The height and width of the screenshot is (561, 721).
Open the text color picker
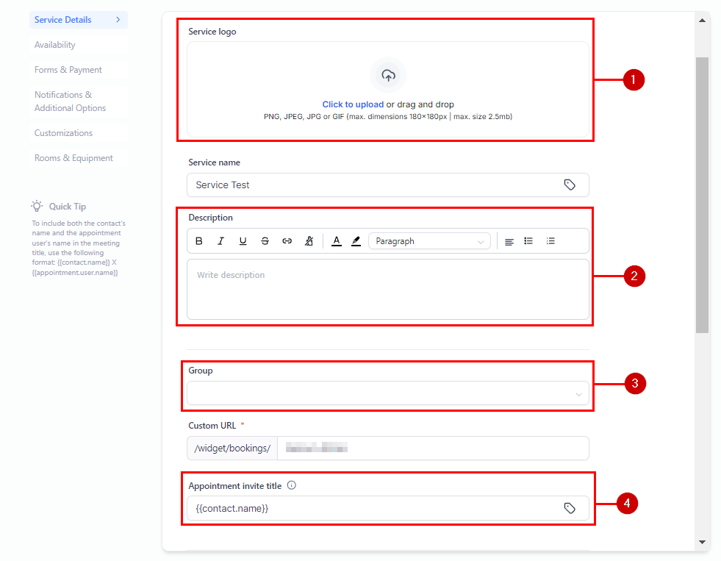click(x=336, y=241)
